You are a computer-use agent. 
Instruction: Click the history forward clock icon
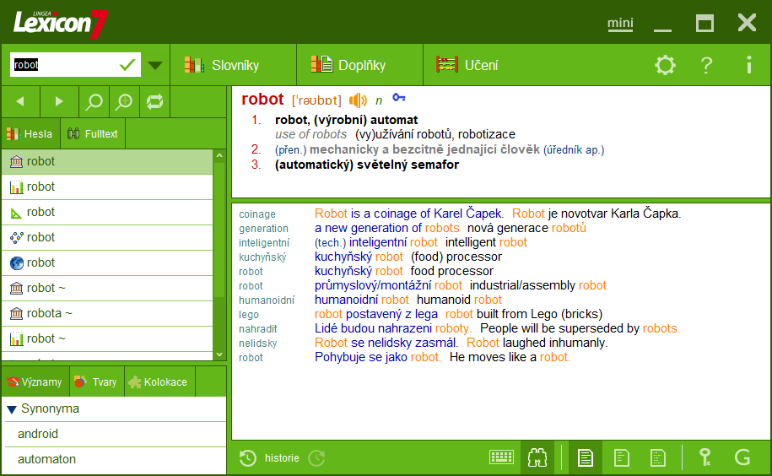click(x=316, y=458)
